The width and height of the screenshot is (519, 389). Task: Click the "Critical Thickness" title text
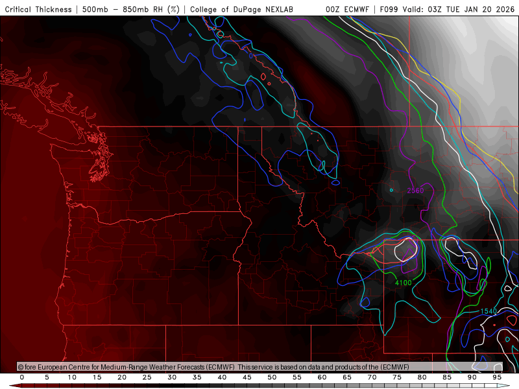click(38, 9)
